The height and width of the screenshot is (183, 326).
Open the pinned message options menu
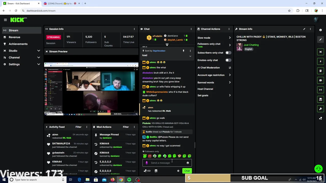pyautogui.click(x=190, y=51)
